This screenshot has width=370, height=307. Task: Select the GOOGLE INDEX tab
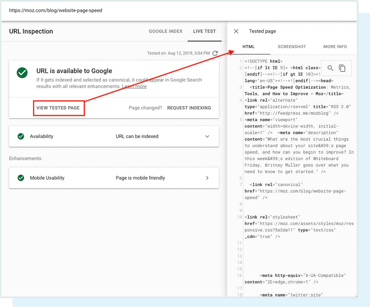166,31
